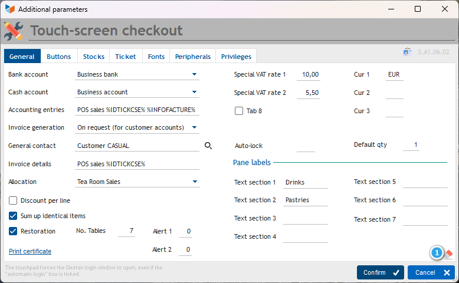Screen dimensions: 459x283
Task: Open the Stocks tab
Action: [x=94, y=57]
